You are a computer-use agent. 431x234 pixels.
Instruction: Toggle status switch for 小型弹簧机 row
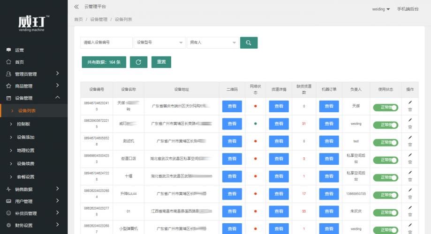[x=386, y=230]
